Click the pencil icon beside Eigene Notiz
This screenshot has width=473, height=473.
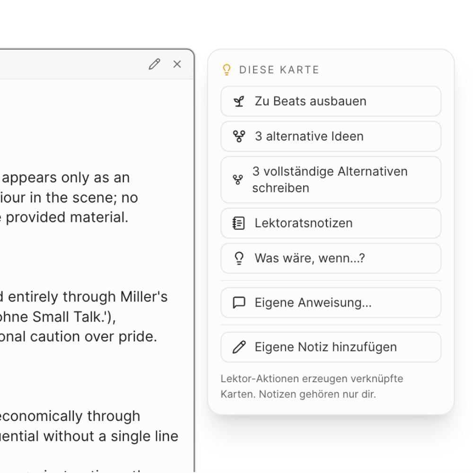(x=239, y=347)
